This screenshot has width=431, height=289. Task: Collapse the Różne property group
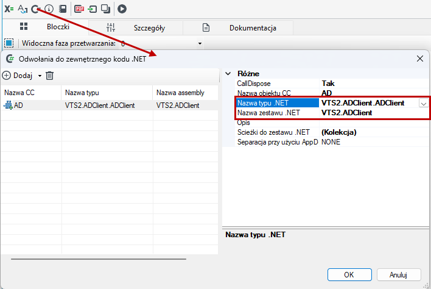coord(228,74)
